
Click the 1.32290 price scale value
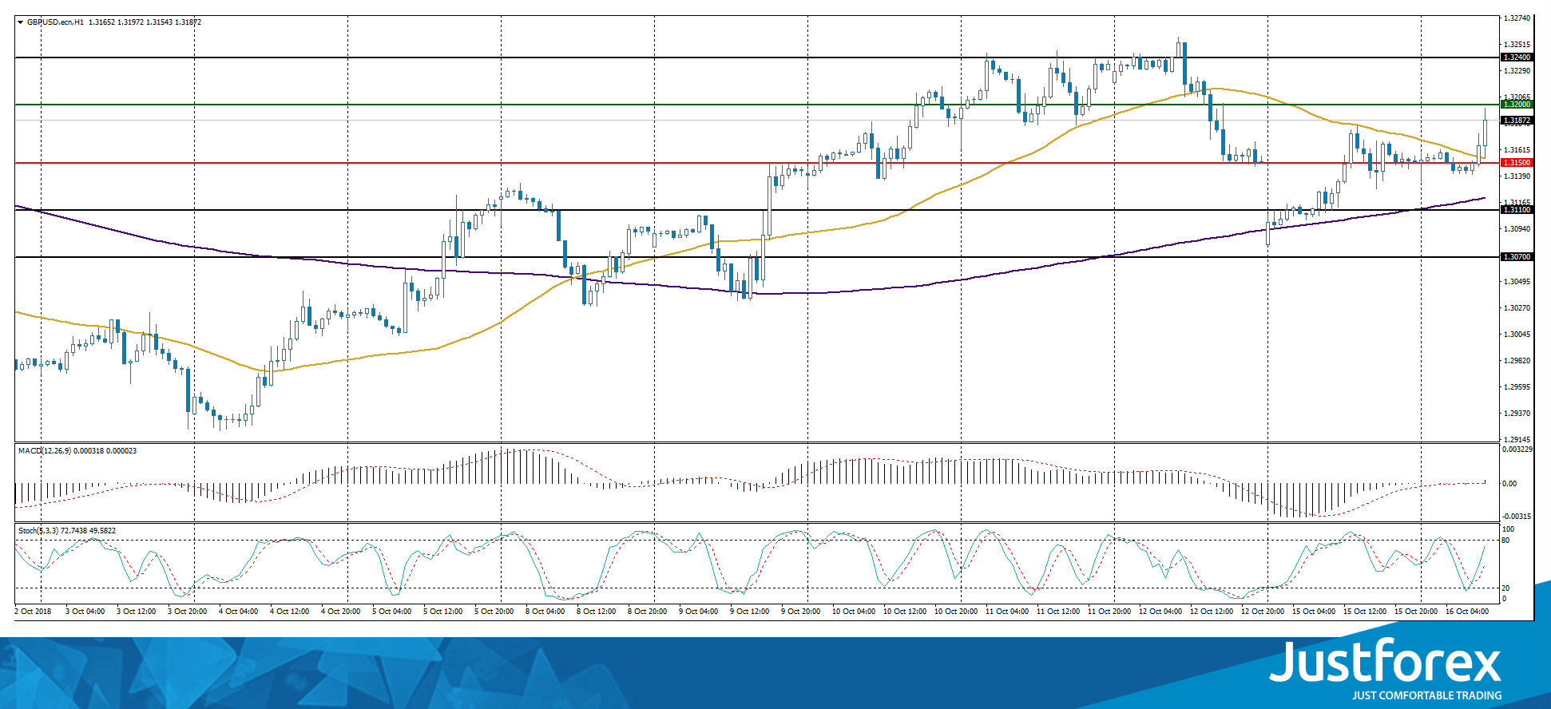coord(1517,71)
